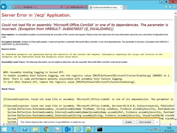Go to the Home page icon
The image size is (177, 133).
166,7
